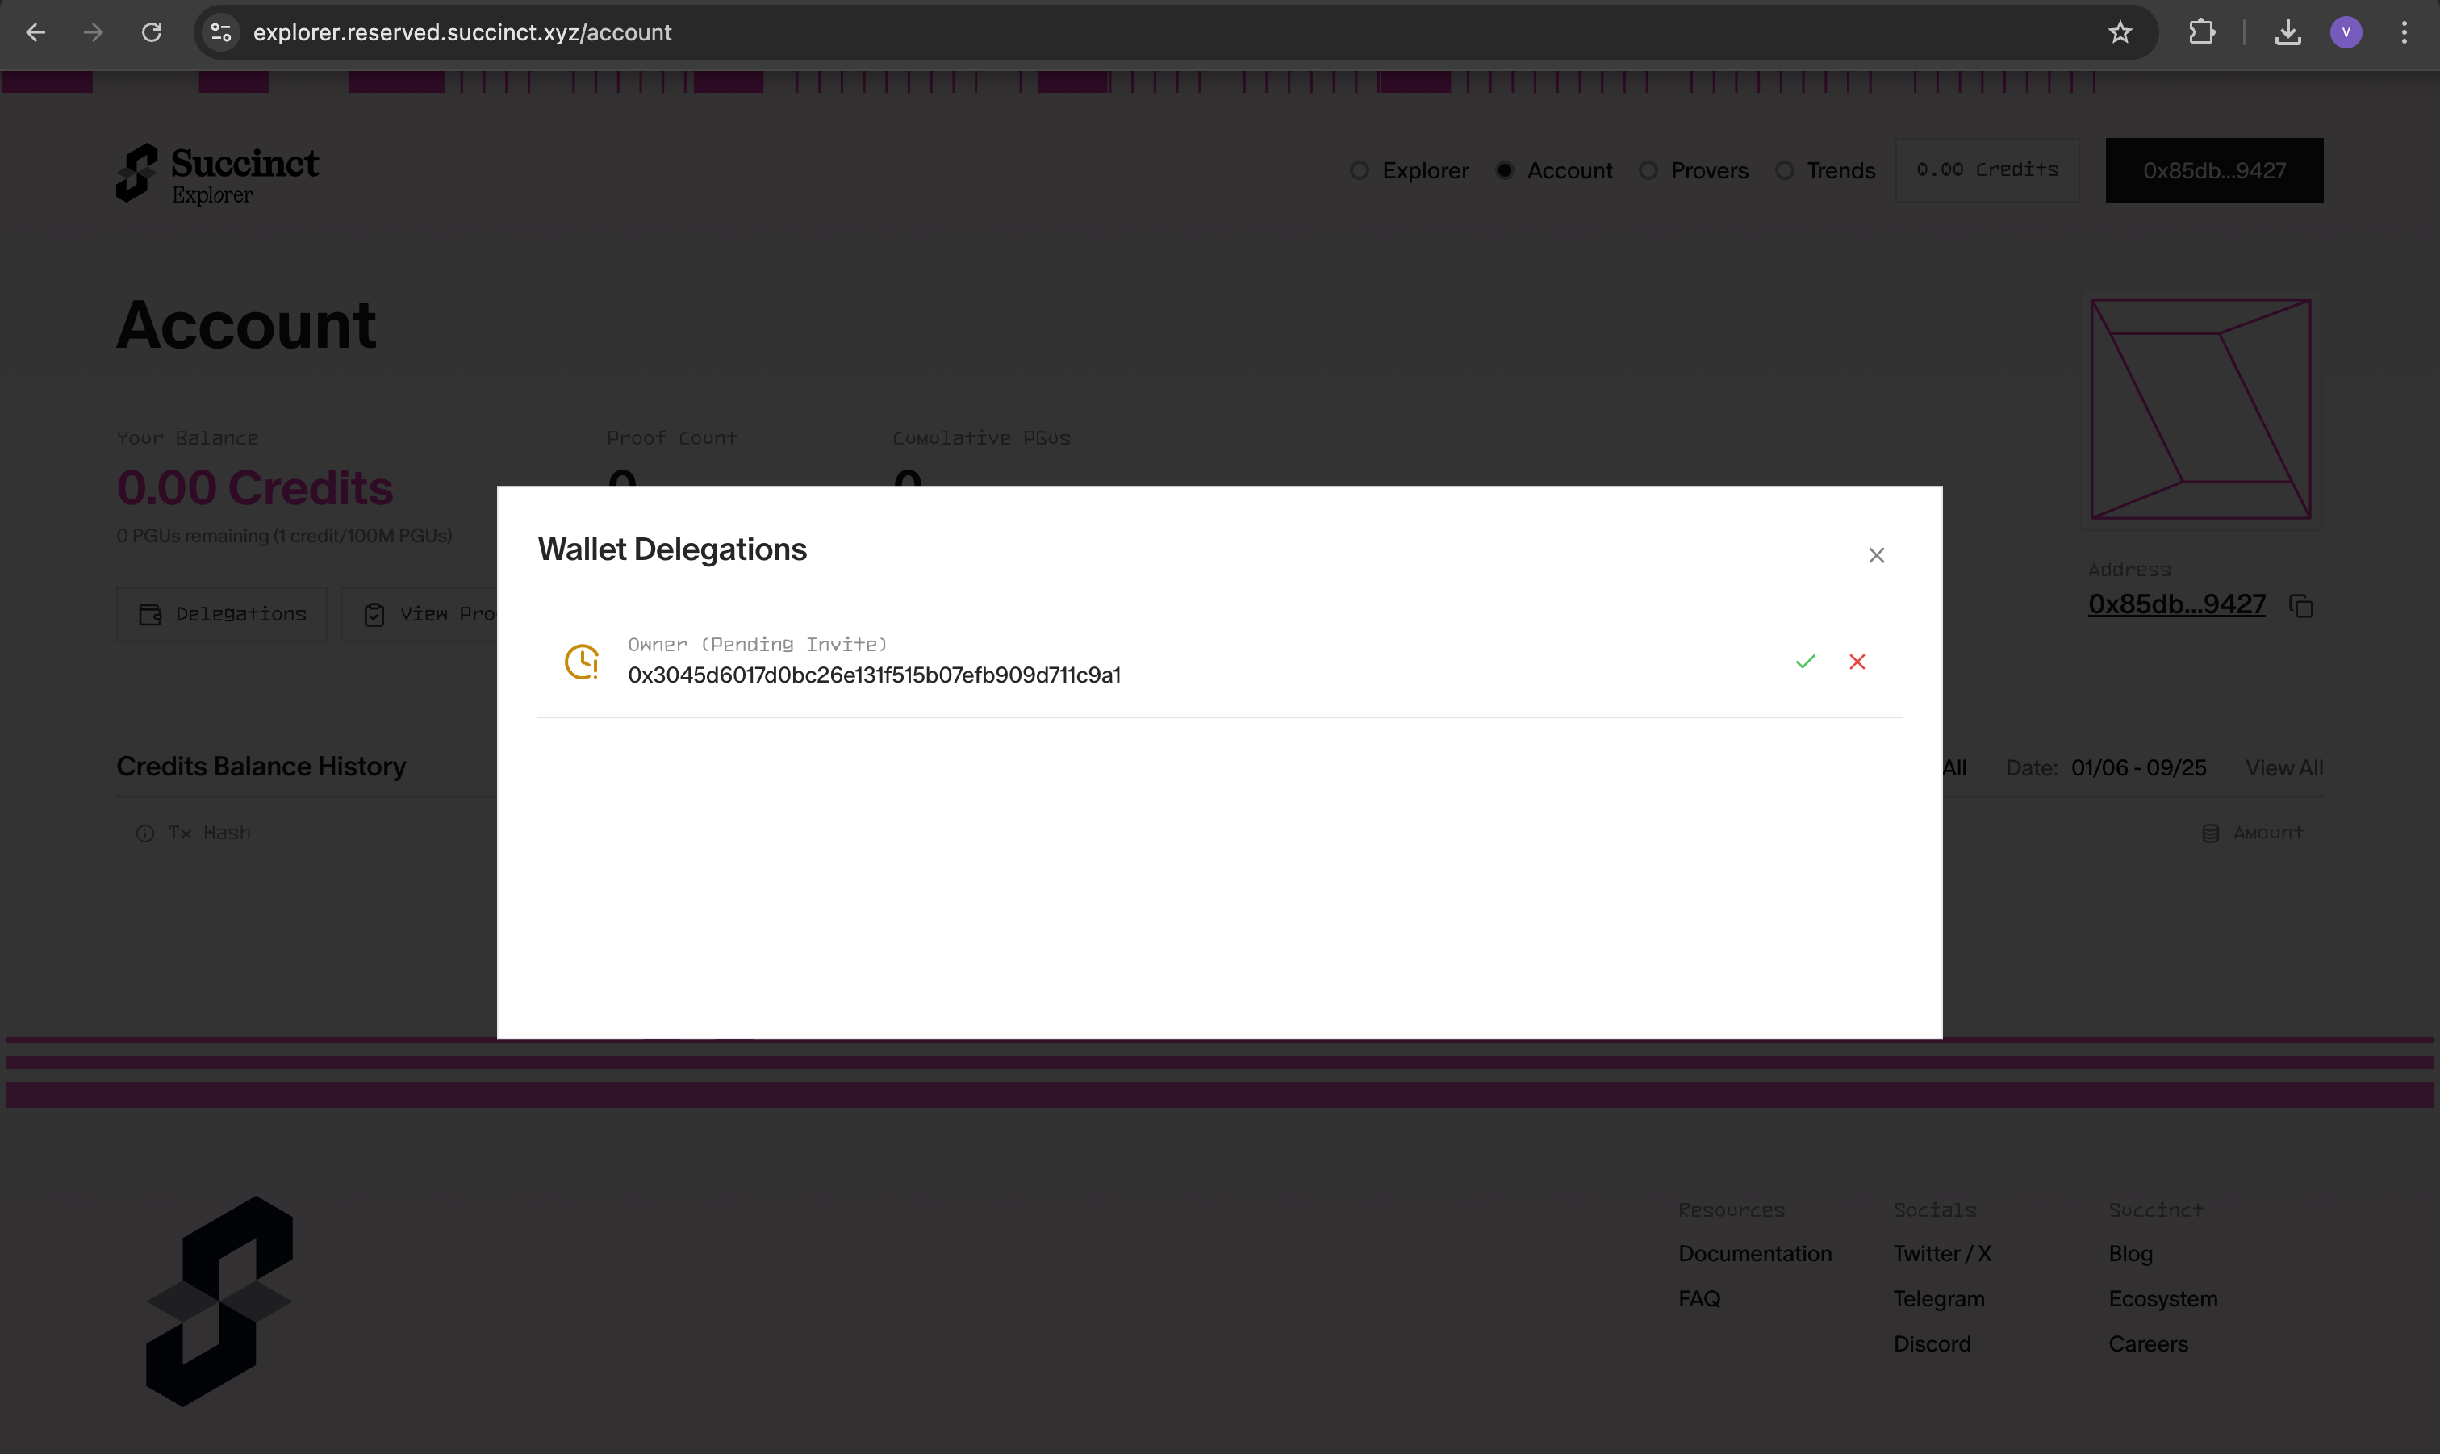Image resolution: width=2440 pixels, height=1454 pixels.
Task: Open the date range 01/06 - 09/25 picker
Action: point(2137,768)
